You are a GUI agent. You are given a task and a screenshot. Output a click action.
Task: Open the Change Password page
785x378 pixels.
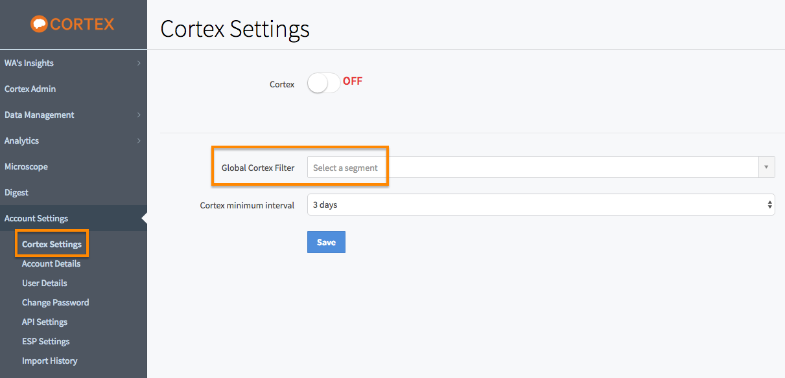56,302
